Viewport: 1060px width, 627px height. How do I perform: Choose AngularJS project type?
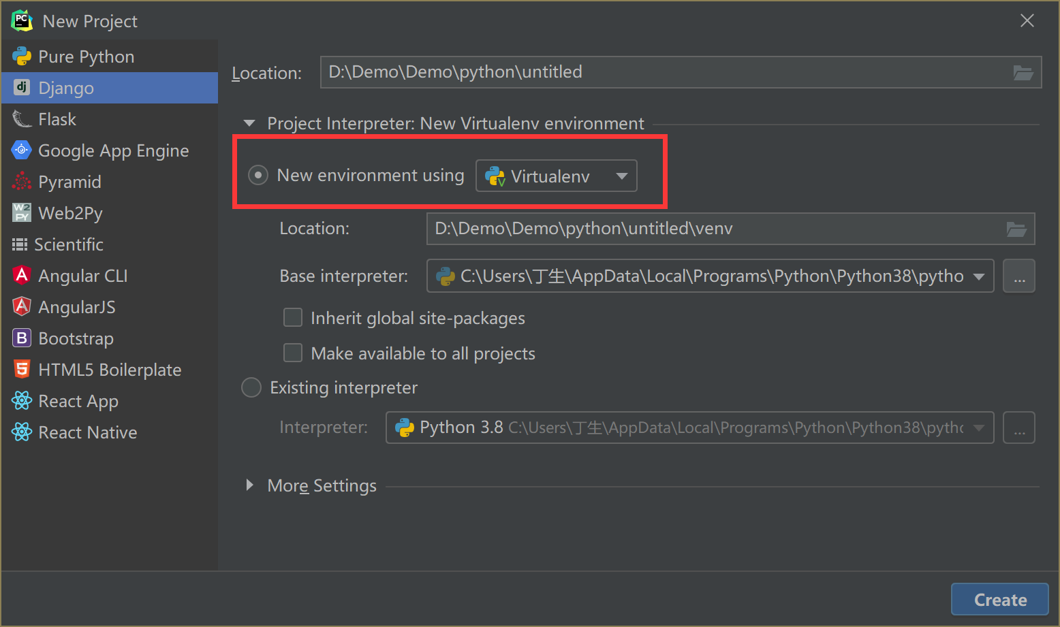click(x=110, y=307)
